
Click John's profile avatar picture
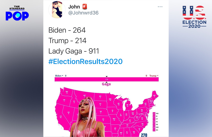coord(57,10)
